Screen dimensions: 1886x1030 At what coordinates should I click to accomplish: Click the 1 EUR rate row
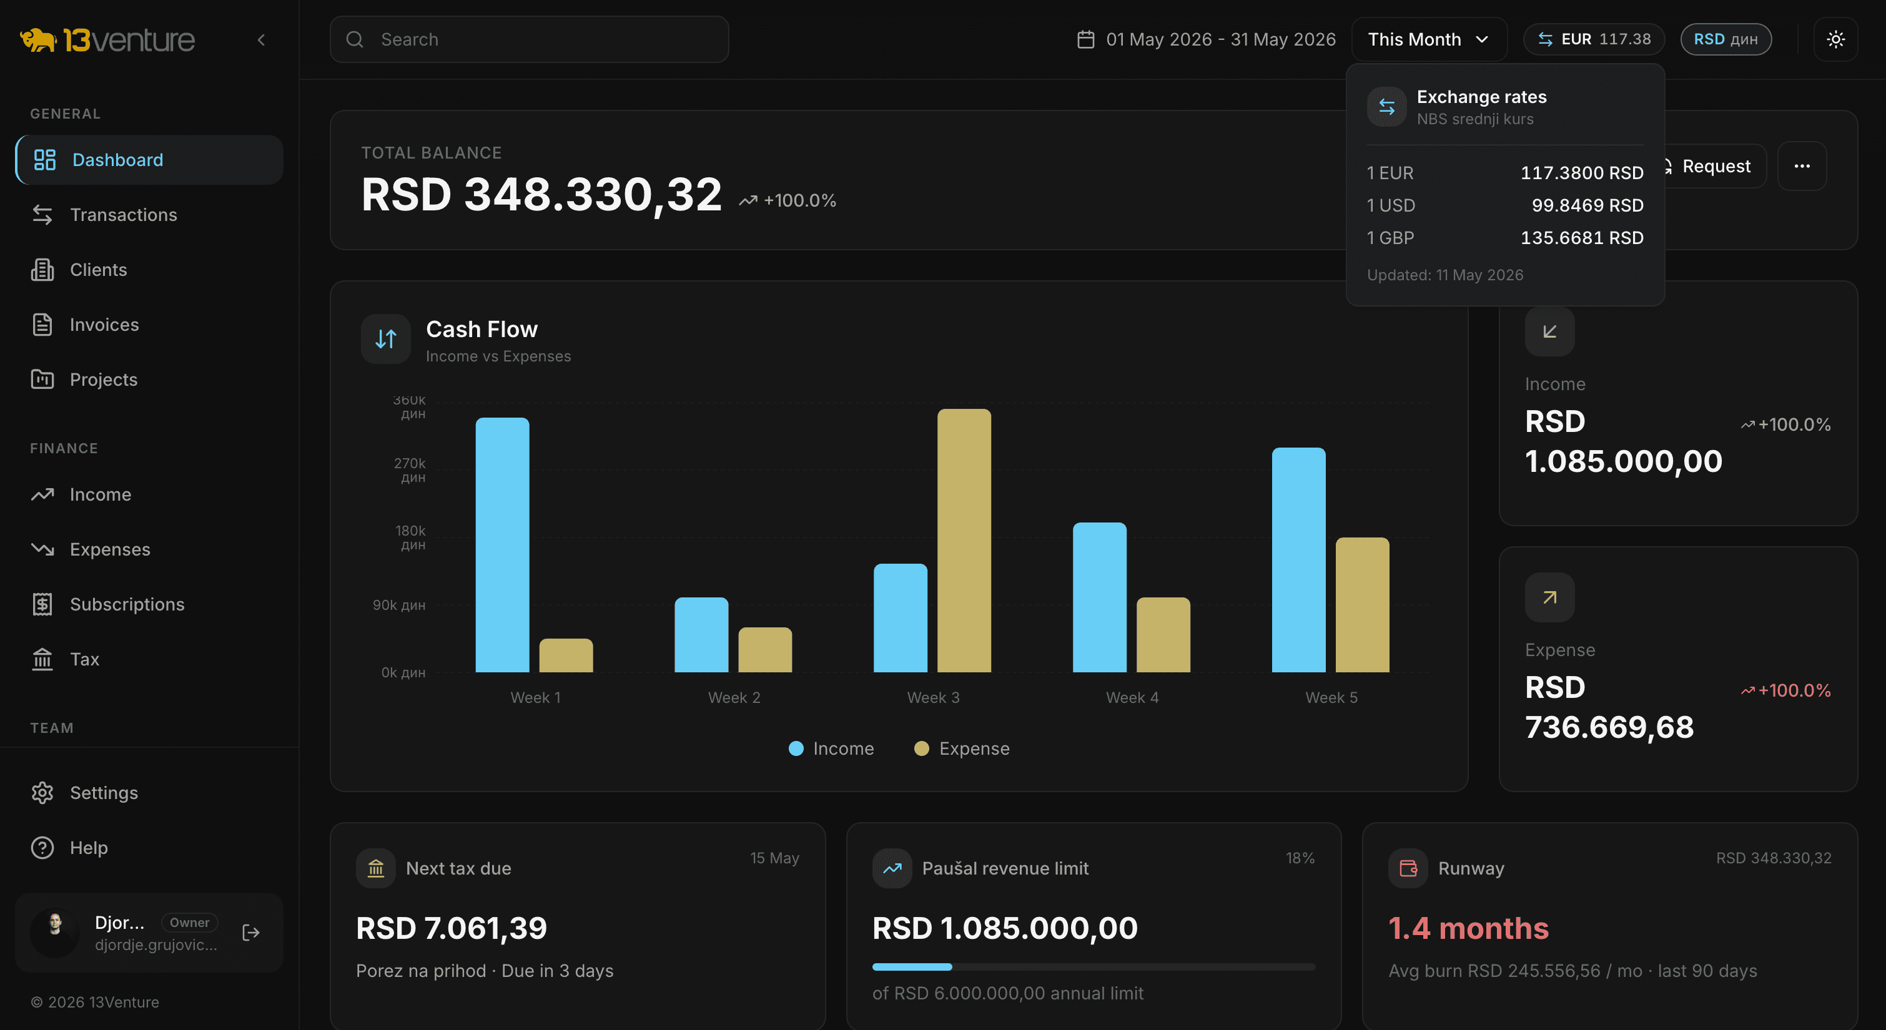pyautogui.click(x=1505, y=173)
